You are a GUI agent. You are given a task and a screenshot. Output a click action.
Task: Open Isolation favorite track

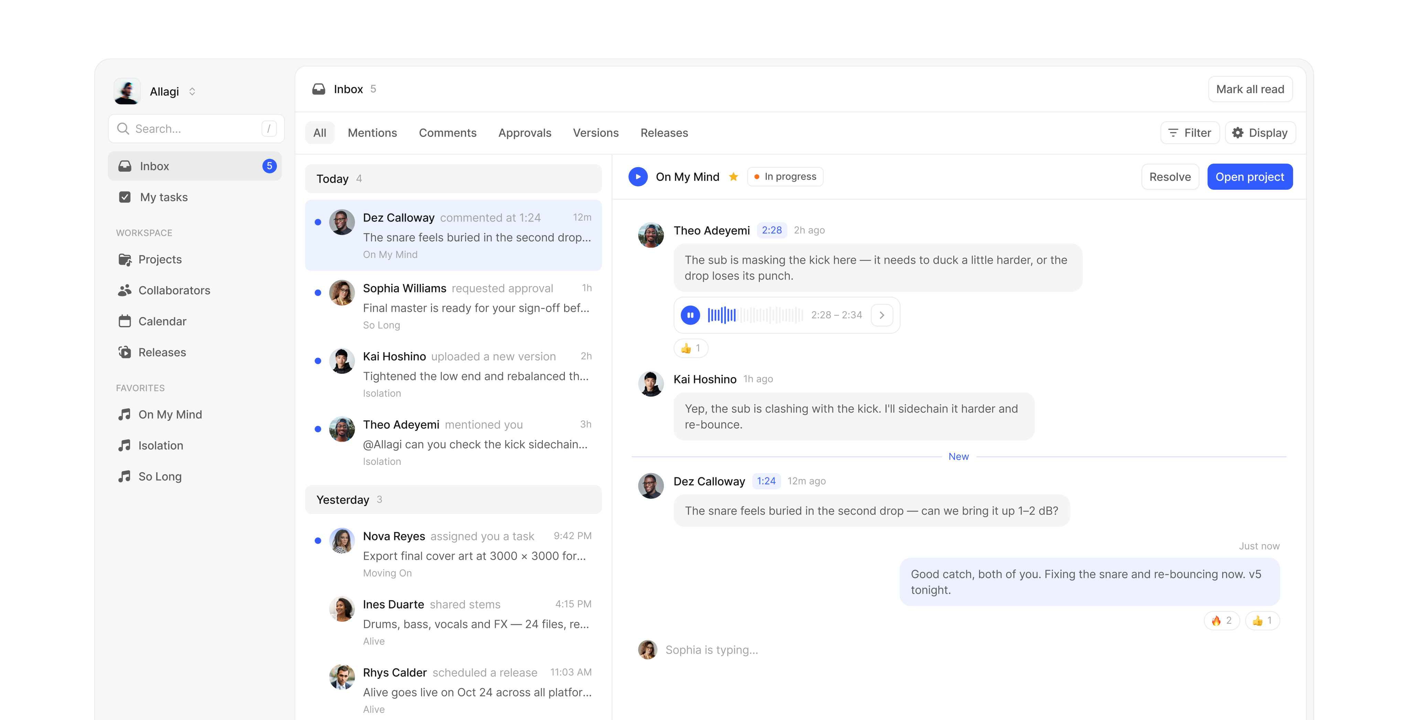click(195, 446)
